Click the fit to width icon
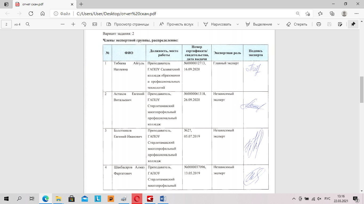 pyautogui.click(x=95, y=24)
